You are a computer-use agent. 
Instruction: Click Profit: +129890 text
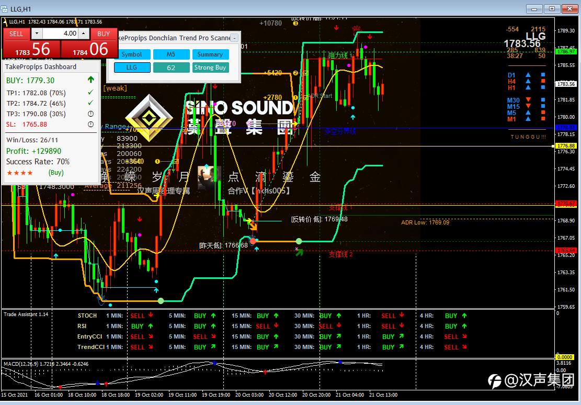tap(33, 151)
